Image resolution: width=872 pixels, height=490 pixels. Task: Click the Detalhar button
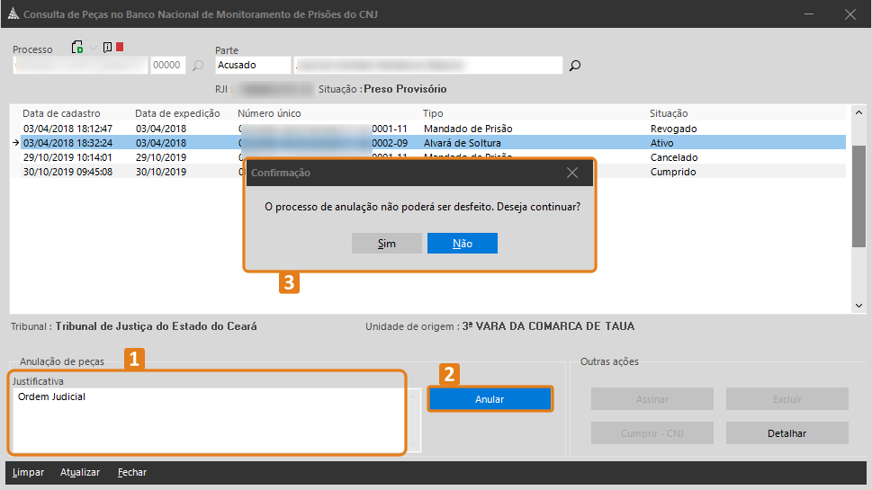point(787,433)
